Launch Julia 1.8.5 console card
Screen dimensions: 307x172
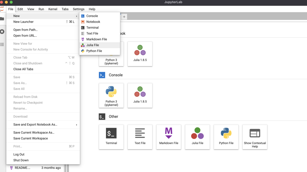140,95
